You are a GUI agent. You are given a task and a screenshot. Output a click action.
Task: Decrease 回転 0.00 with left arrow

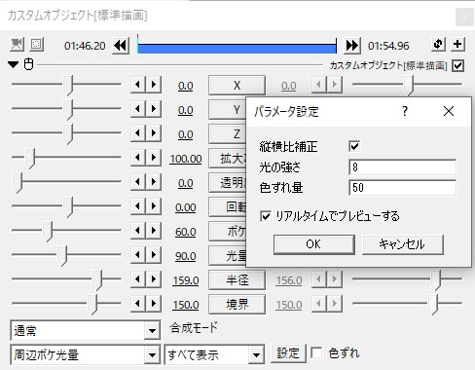tap(138, 206)
